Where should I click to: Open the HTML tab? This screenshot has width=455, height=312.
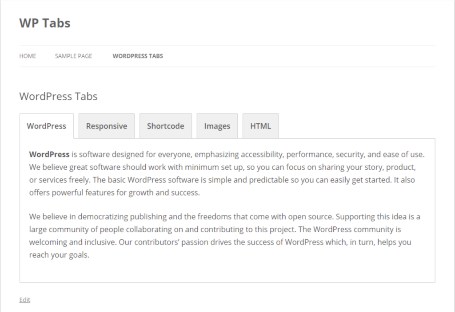coord(260,126)
